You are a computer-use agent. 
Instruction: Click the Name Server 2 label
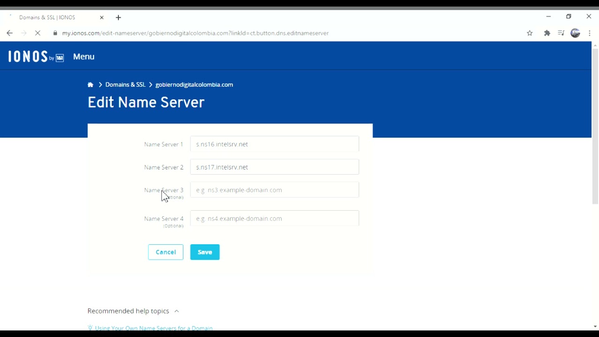pyautogui.click(x=164, y=167)
